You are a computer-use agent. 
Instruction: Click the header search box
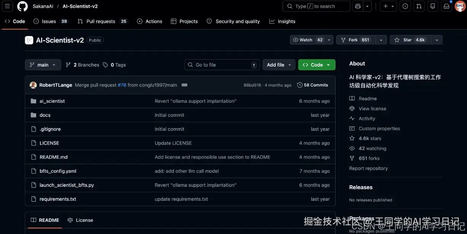pos(317,6)
